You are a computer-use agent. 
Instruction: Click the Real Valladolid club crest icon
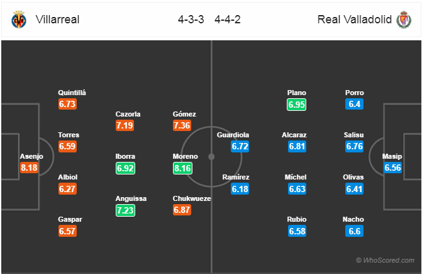coord(404,20)
